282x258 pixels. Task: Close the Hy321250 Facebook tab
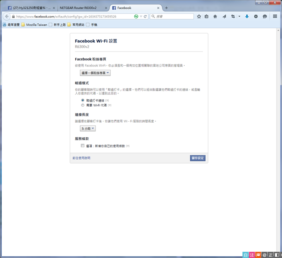tap(54, 8)
